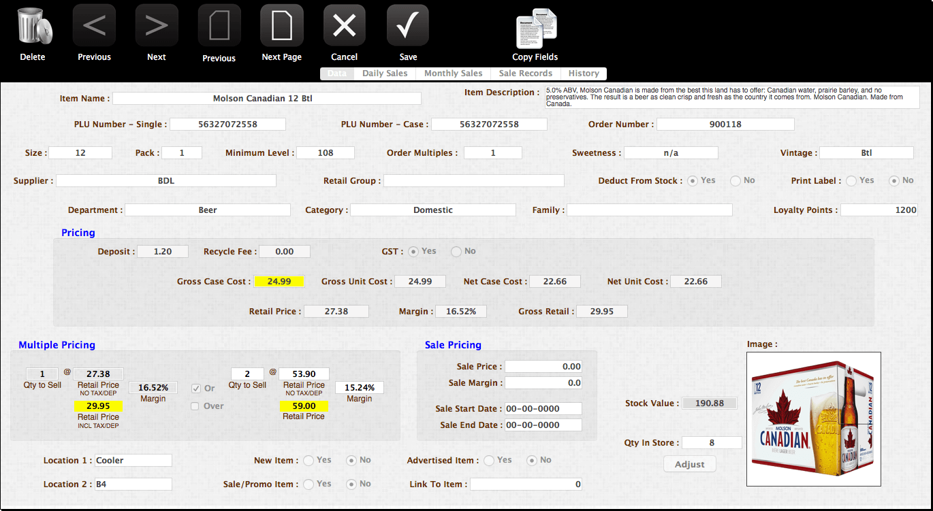
Task: Click the Delete trash icon
Action: [x=33, y=27]
